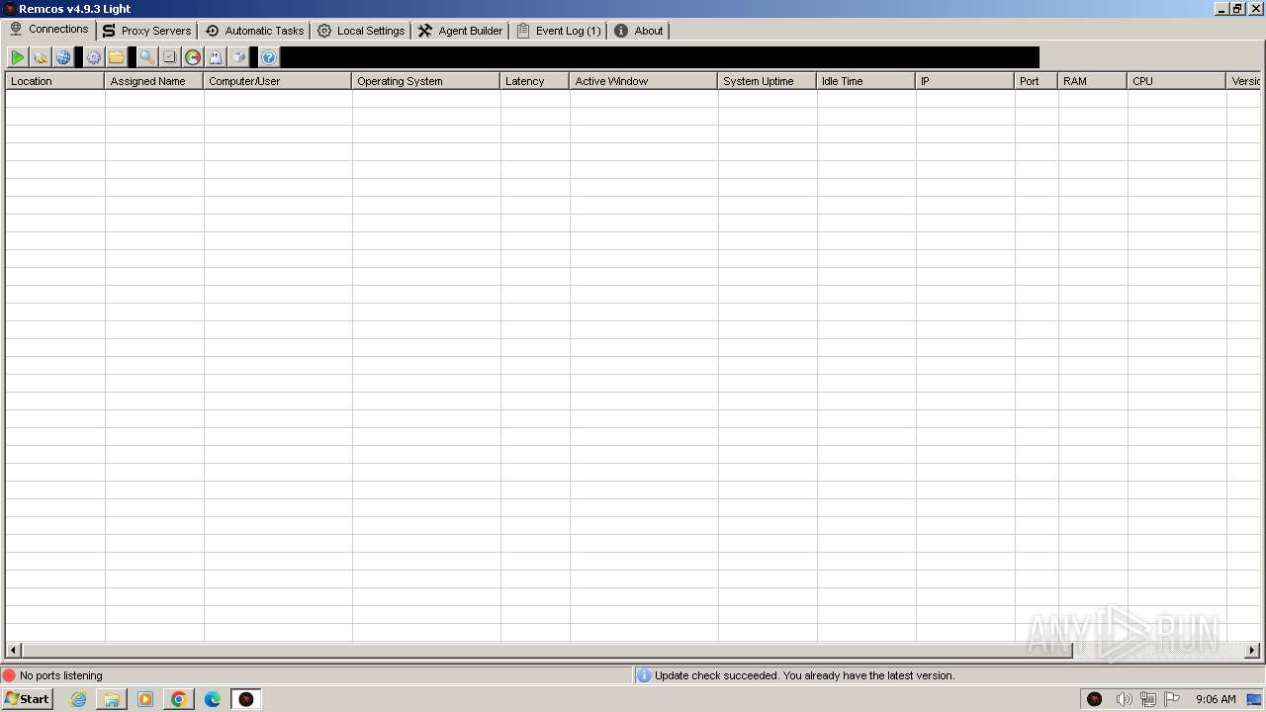This screenshot has height=712, width=1266.
Task: Sort by the Operating System column header
Action: click(425, 81)
